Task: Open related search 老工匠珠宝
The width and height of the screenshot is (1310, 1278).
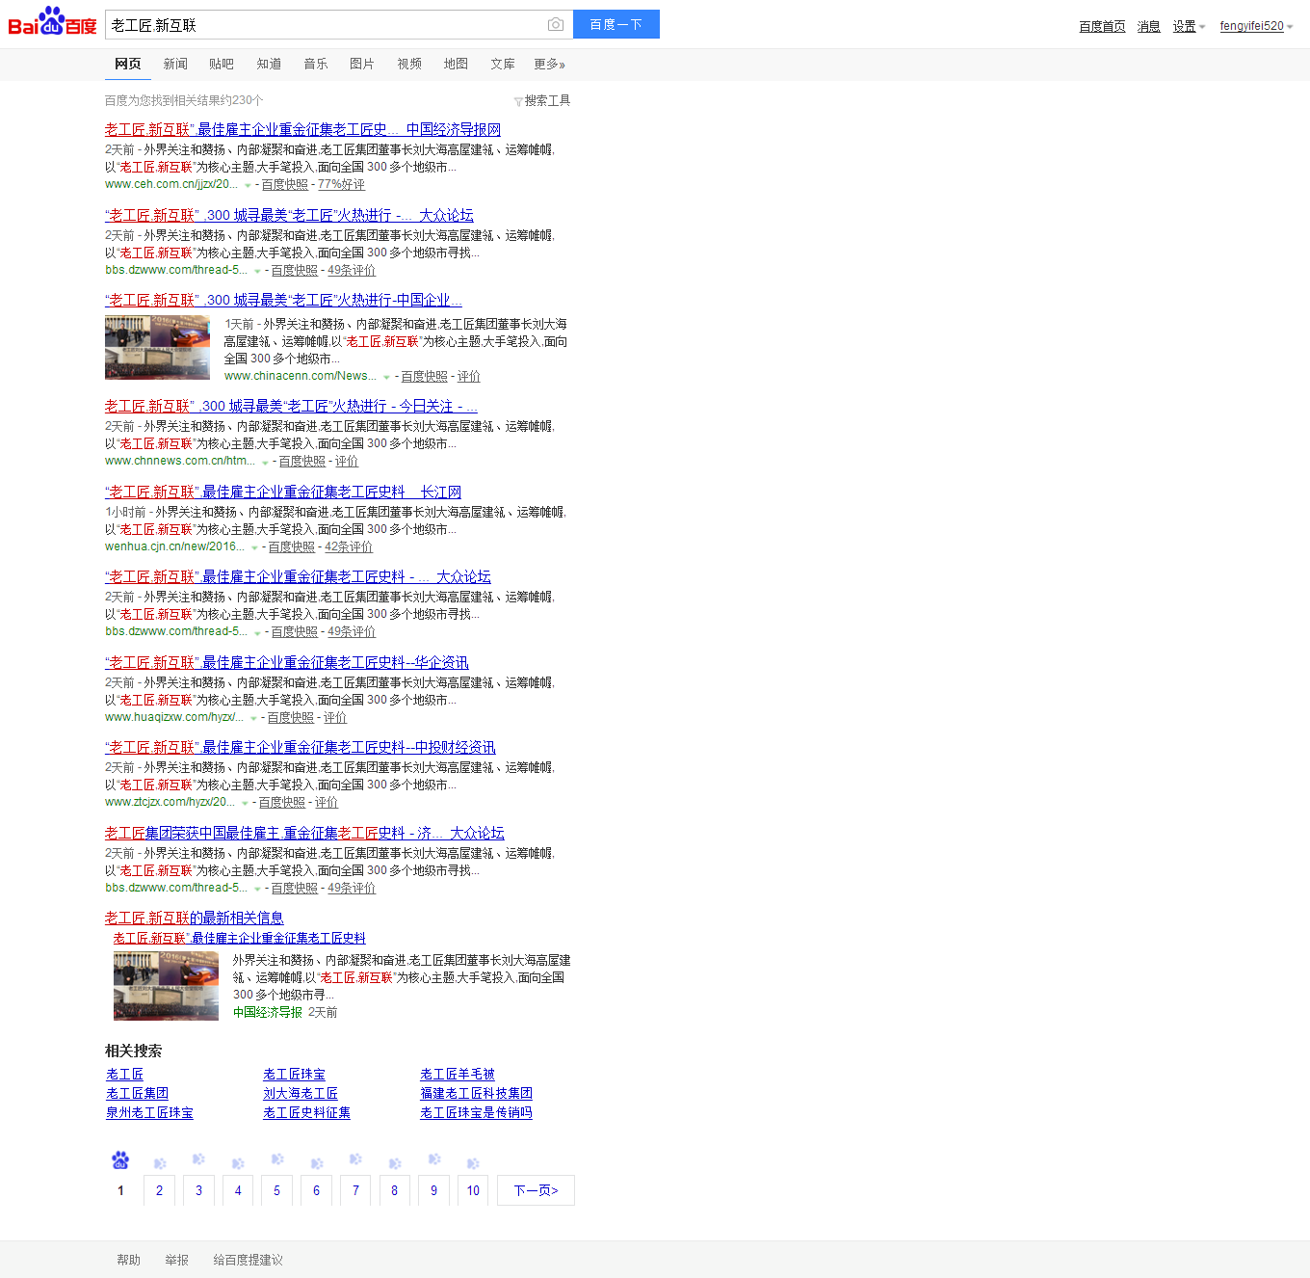Action: (x=294, y=1074)
